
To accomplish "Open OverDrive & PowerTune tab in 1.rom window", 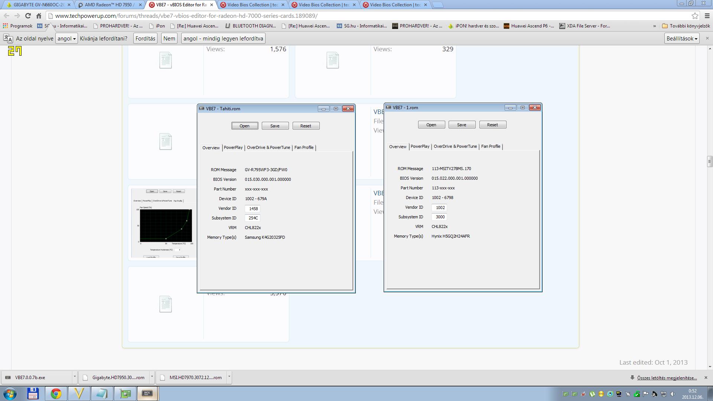I will point(455,146).
